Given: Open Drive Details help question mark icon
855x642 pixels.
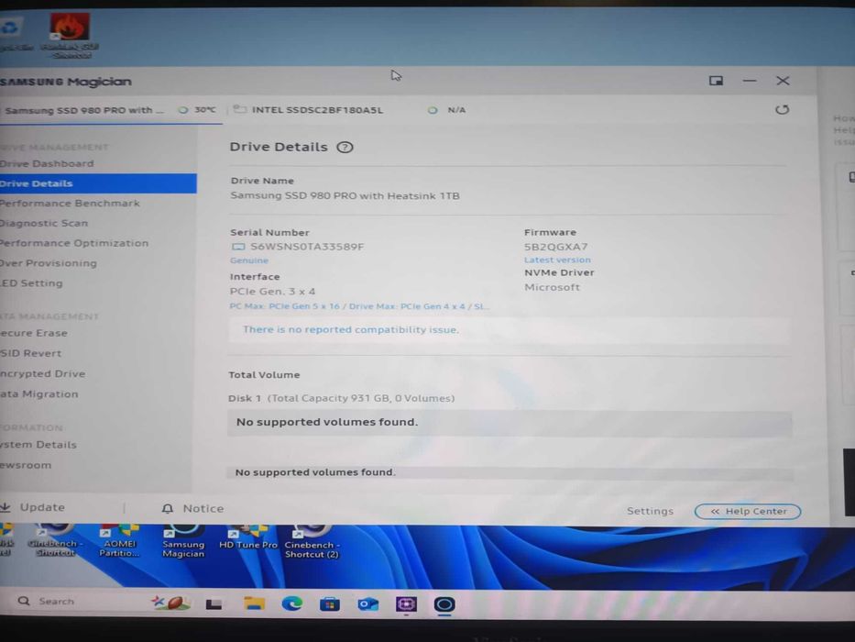Looking at the screenshot, I should point(345,147).
